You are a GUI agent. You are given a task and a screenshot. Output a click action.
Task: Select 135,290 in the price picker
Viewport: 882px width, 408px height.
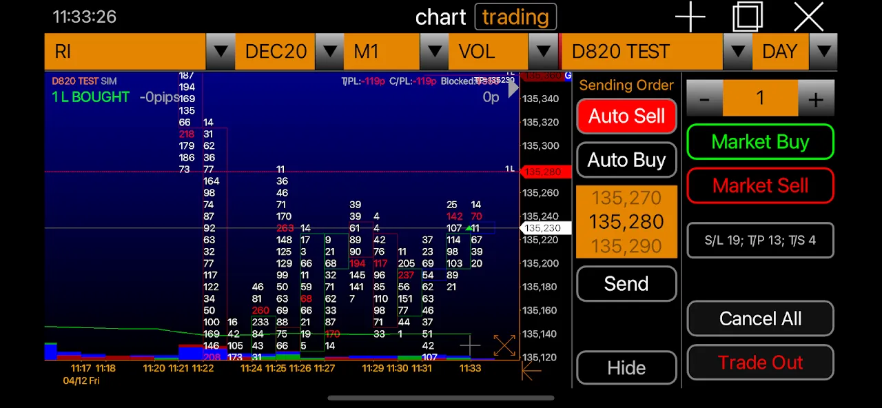point(626,246)
